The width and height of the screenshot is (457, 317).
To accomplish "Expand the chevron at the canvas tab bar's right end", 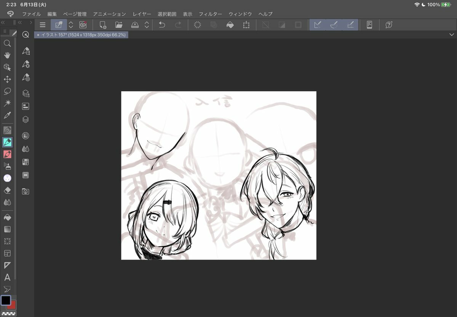I will pos(452,35).
